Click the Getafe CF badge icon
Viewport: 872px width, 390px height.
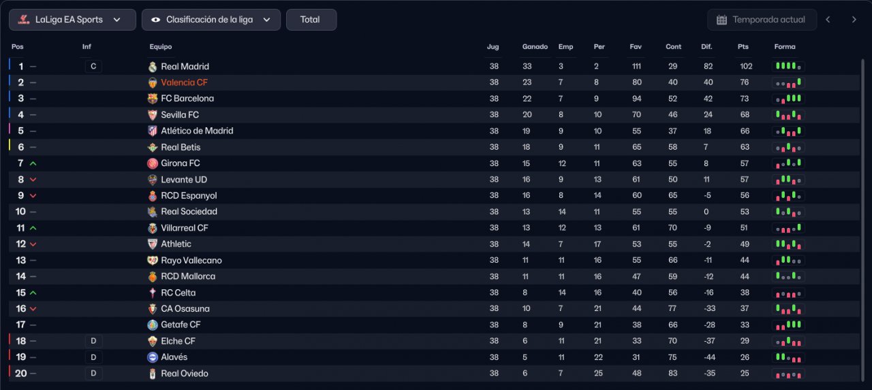click(153, 325)
